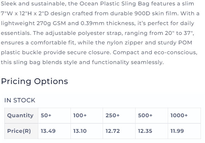This screenshot has height=143, width=205.
Task: Click the 13.49 price cell
Action: pyautogui.click(x=55, y=131)
